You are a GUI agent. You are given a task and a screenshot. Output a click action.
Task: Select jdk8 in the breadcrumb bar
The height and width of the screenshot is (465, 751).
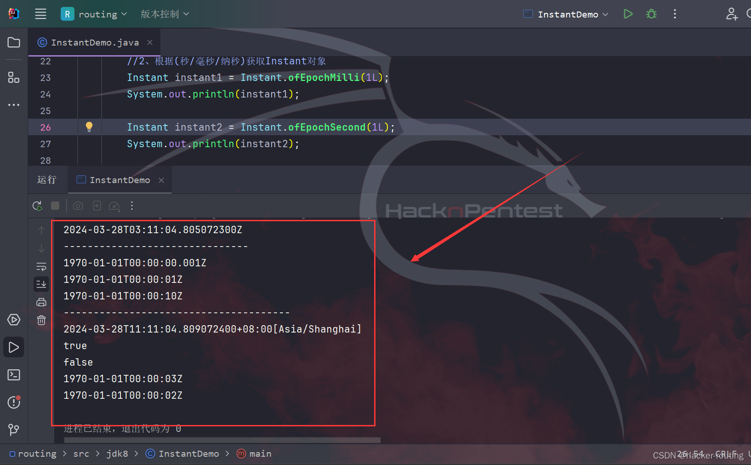(x=117, y=454)
